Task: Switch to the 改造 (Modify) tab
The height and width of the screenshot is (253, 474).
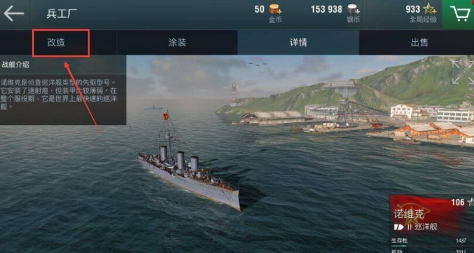Action: click(x=56, y=43)
